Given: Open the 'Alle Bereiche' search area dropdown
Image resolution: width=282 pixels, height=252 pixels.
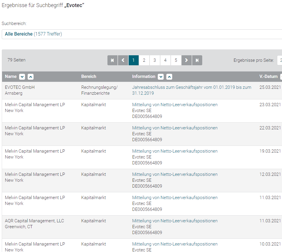Looking at the screenshot, I should pyautogui.click(x=141, y=34).
